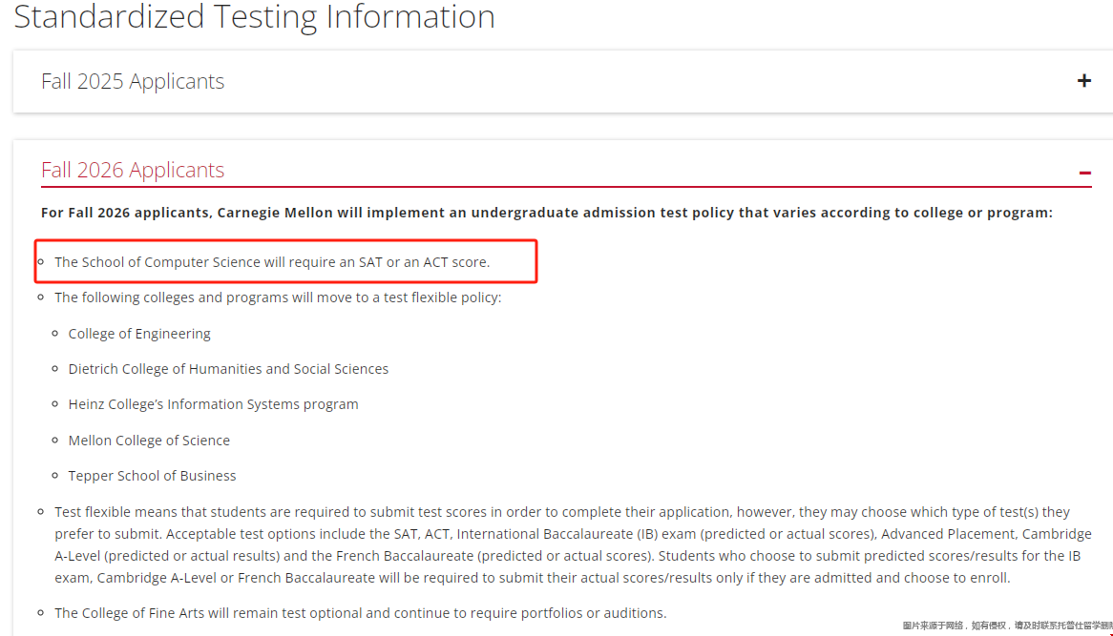Open the Fall 2025 Applicants accordion title

133,81
